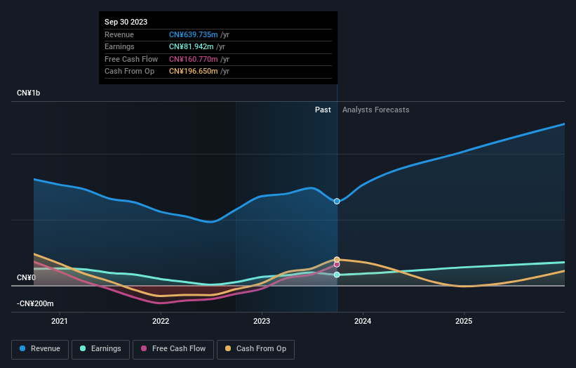Select the orange Cash From Op data point marker

(337, 260)
